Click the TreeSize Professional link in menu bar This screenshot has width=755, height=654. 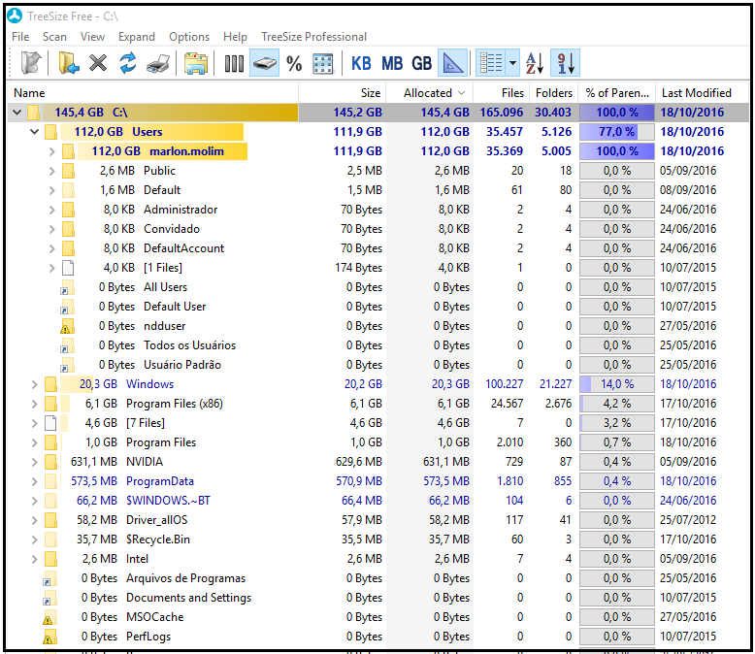click(x=313, y=37)
